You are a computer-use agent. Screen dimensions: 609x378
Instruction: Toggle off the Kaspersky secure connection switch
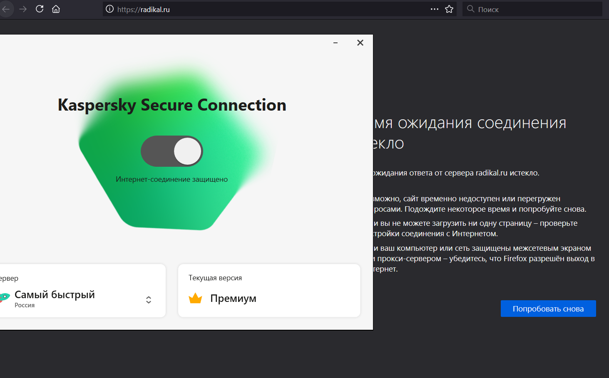coord(172,151)
